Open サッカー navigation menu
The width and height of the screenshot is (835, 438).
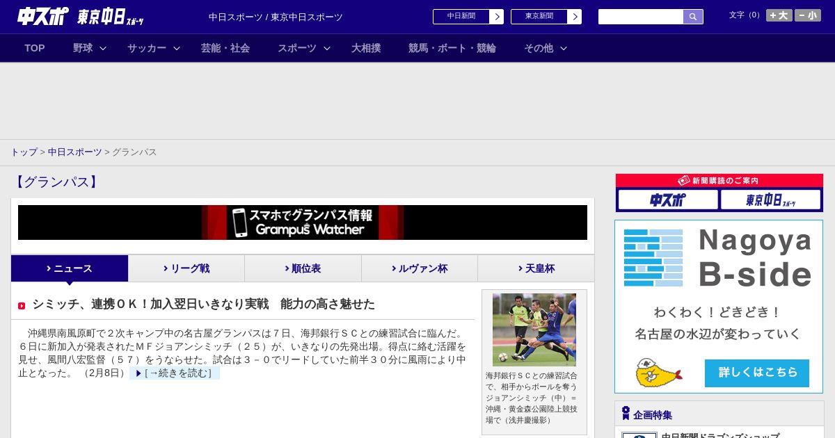[x=147, y=48]
